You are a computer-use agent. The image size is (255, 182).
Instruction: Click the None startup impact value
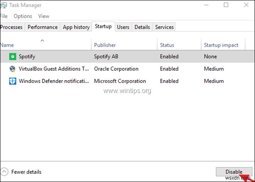pyautogui.click(x=210, y=57)
